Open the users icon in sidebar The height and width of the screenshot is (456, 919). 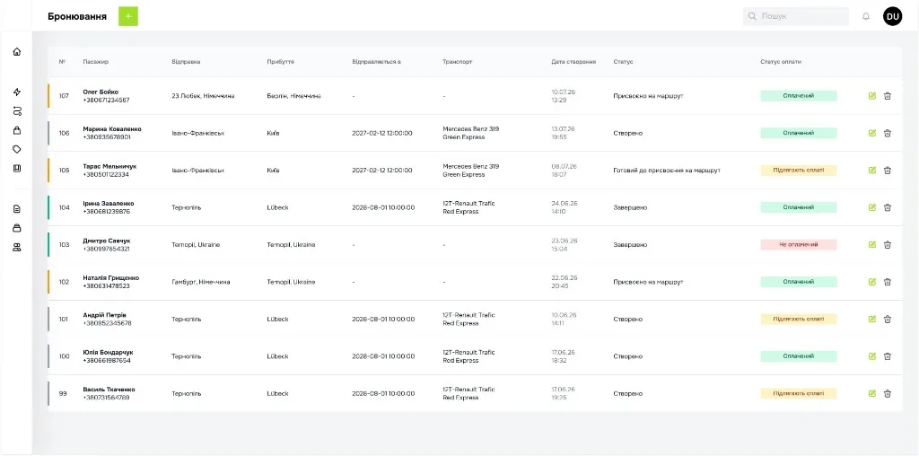17,248
